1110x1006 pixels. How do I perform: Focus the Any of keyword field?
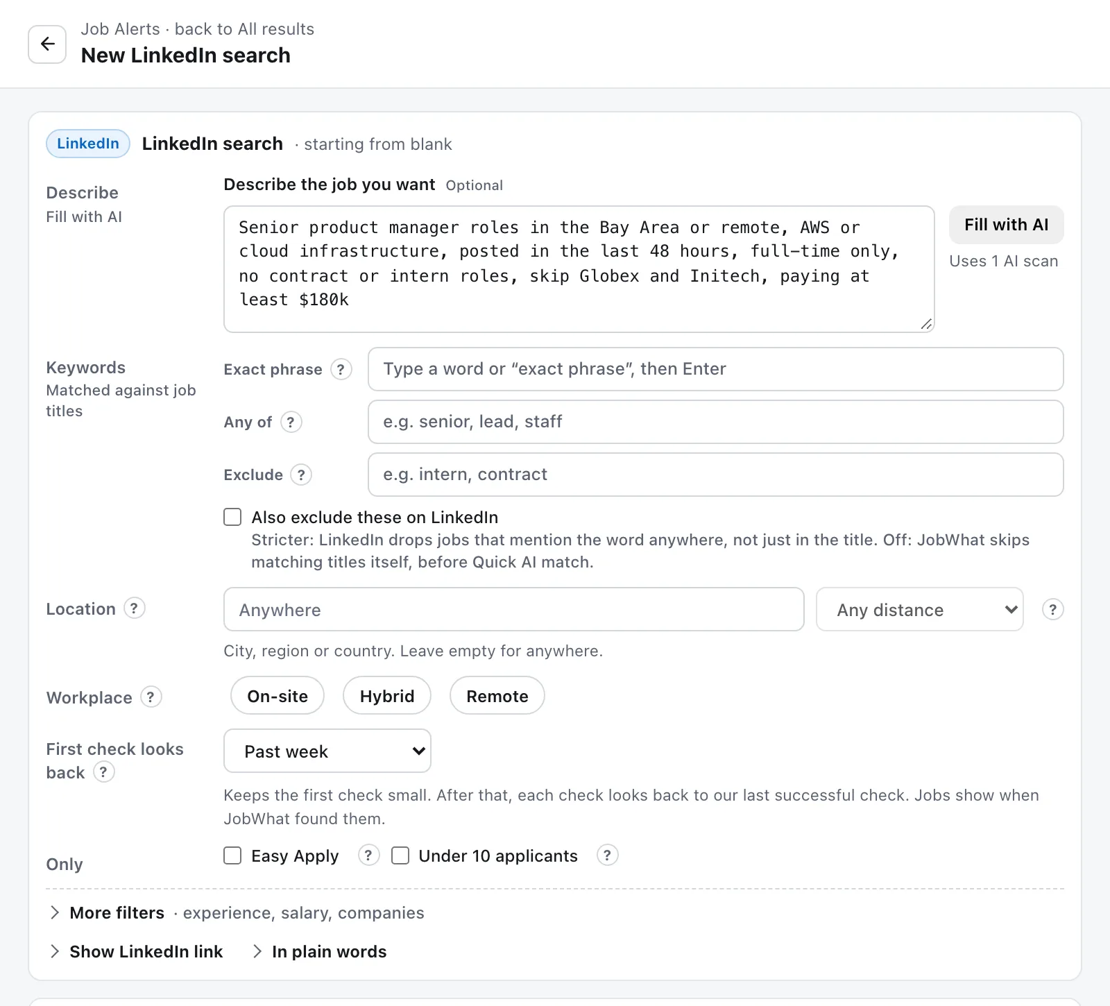(x=716, y=422)
